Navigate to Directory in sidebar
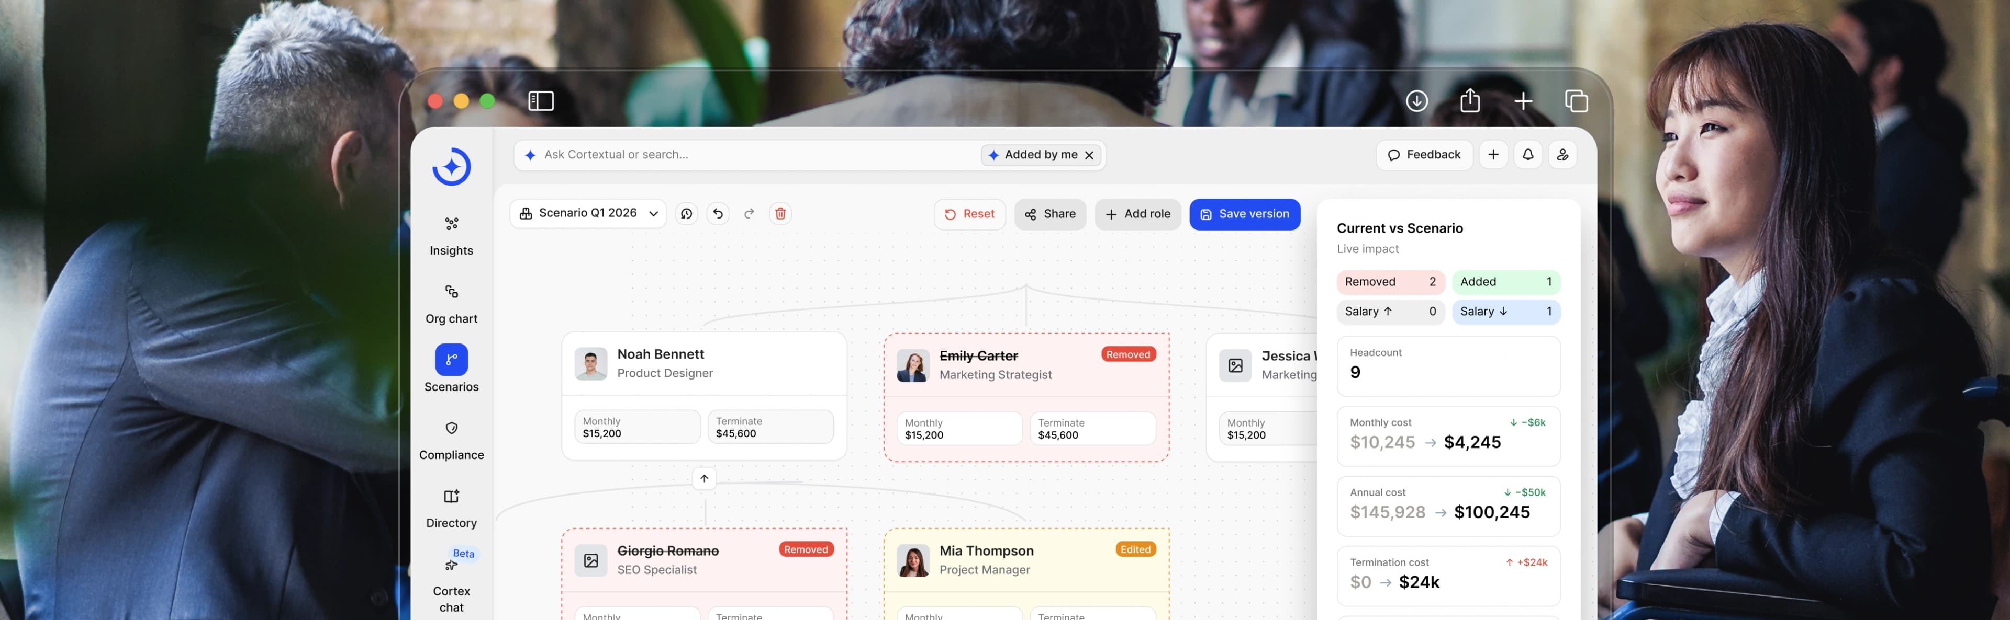Viewport: 2010px width, 620px height. [452, 509]
